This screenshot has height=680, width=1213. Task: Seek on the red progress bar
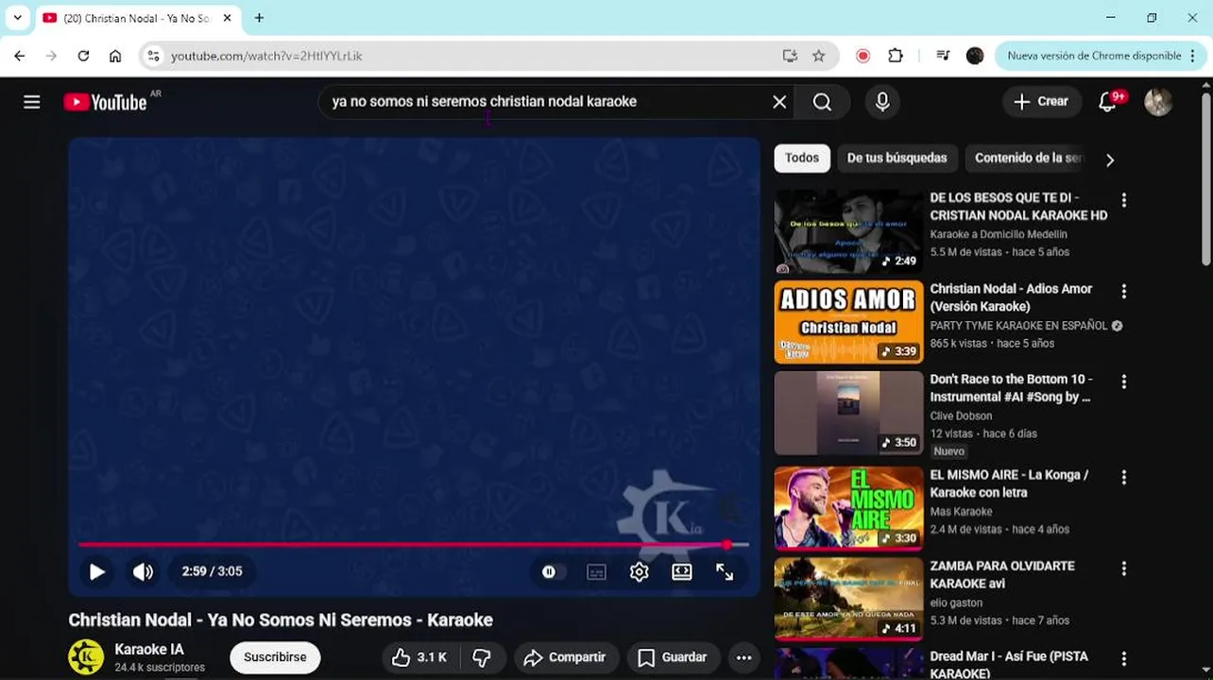pos(414,544)
